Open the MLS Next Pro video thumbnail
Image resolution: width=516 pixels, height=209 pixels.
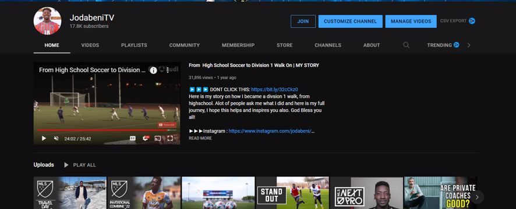366,193
